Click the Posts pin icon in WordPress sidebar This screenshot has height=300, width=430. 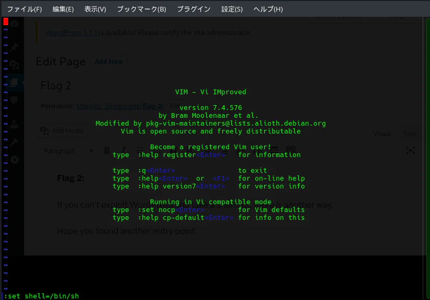click(x=14, y=47)
